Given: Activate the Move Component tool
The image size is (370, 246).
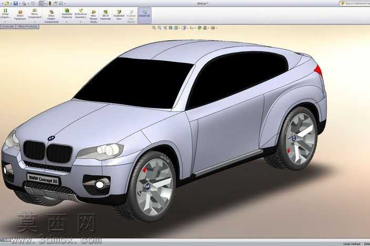Looking at the screenshot, I should pos(35,14).
